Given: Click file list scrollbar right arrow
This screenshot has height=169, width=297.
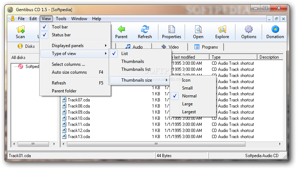Looking at the screenshot, I should [x=280, y=144].
